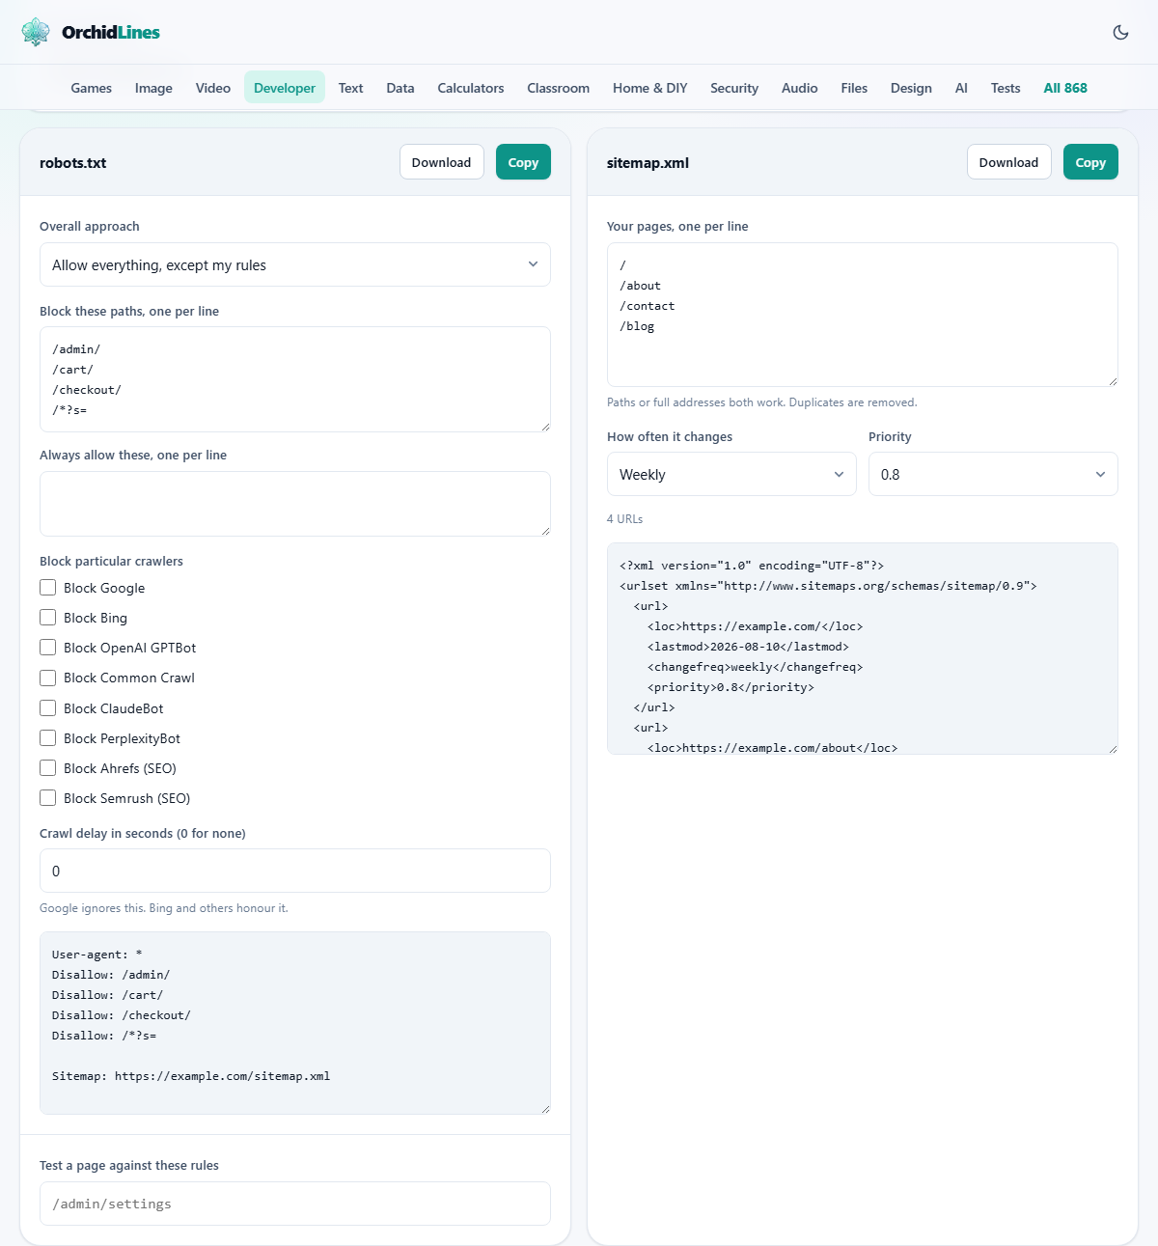1158x1246 pixels.
Task: Select the Developer category tab
Action: click(x=285, y=88)
